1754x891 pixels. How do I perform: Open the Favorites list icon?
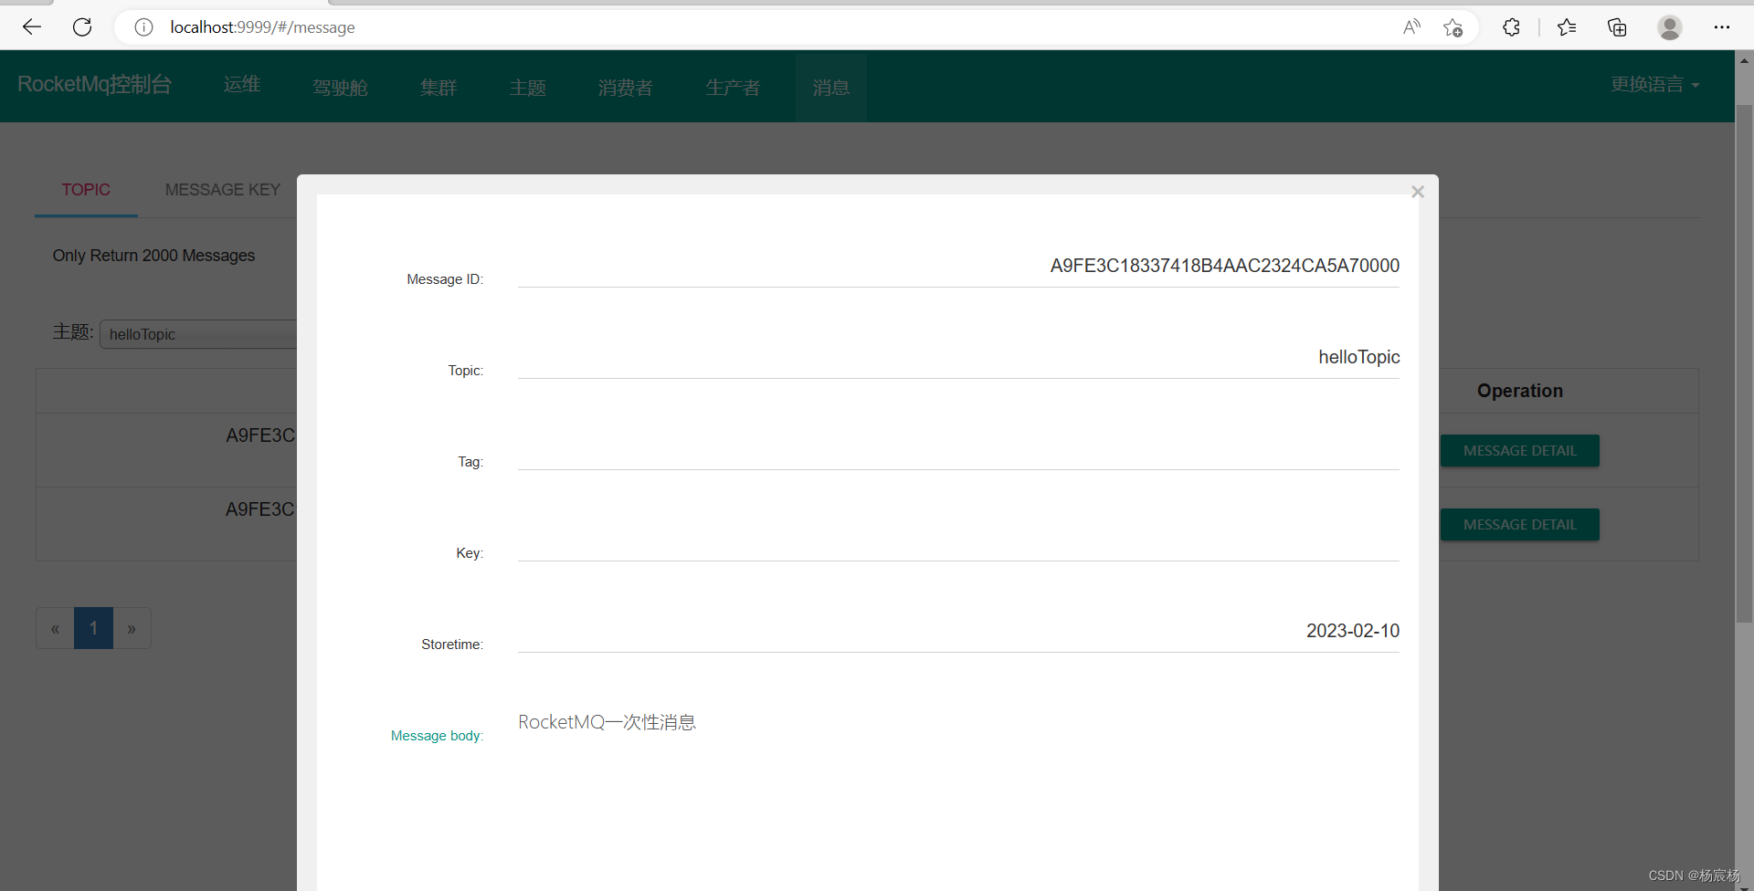coord(1567,27)
